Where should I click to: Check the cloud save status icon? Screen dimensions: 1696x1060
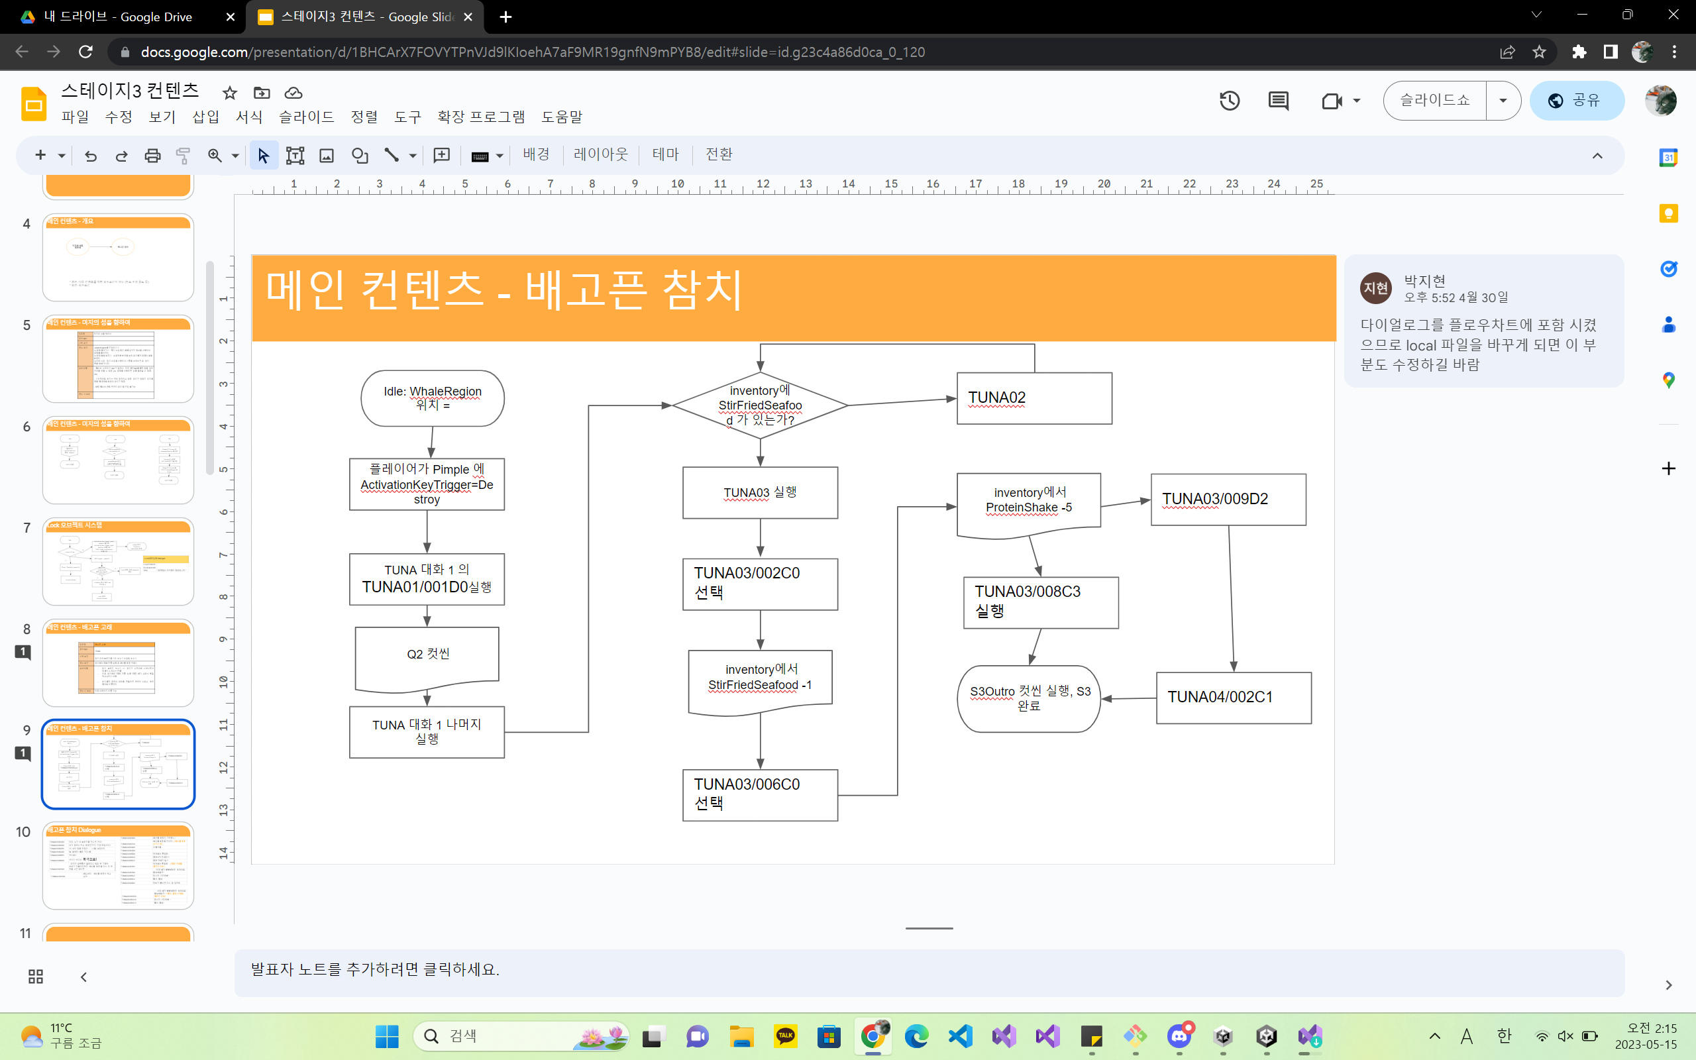[293, 93]
